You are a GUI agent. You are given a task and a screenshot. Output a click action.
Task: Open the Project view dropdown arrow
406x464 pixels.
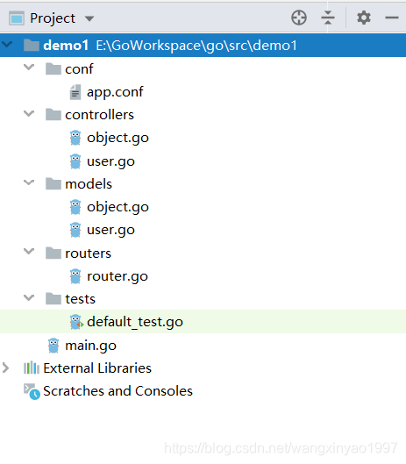click(89, 18)
